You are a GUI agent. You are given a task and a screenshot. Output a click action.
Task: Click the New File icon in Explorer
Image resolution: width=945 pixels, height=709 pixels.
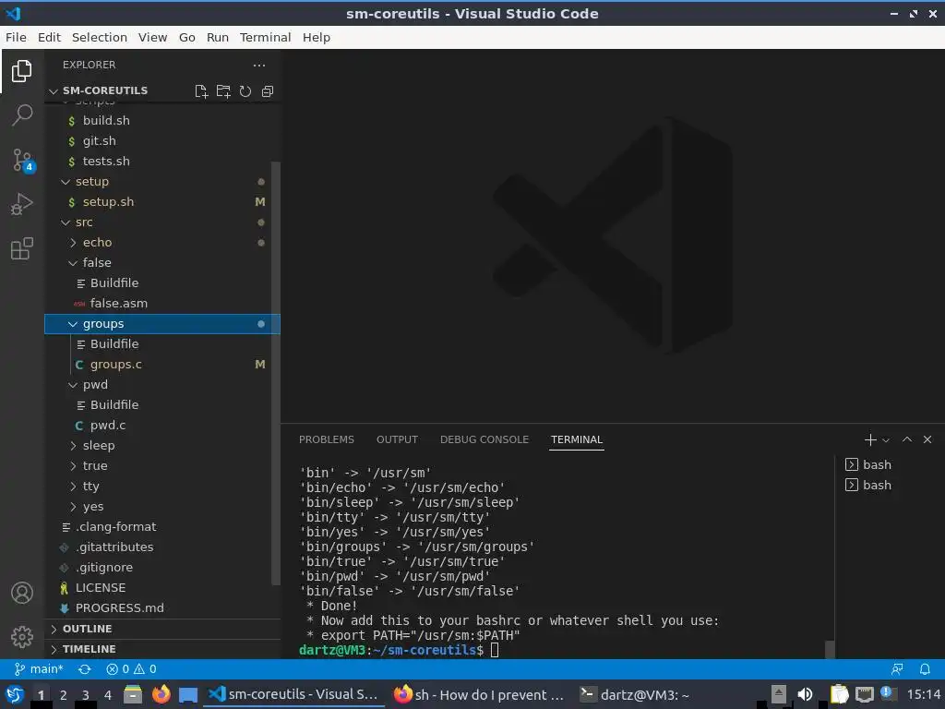pos(201,91)
